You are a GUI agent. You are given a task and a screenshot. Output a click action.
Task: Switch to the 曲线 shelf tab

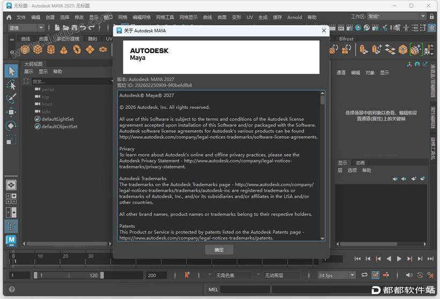(26, 39)
